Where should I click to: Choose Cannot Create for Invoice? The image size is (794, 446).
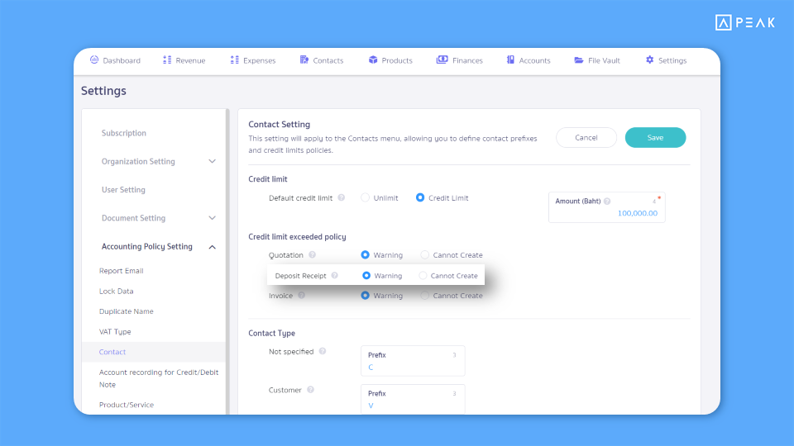pos(425,296)
